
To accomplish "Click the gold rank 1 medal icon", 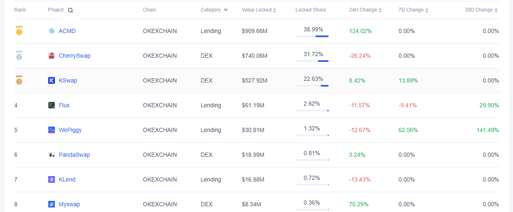I will (19, 31).
